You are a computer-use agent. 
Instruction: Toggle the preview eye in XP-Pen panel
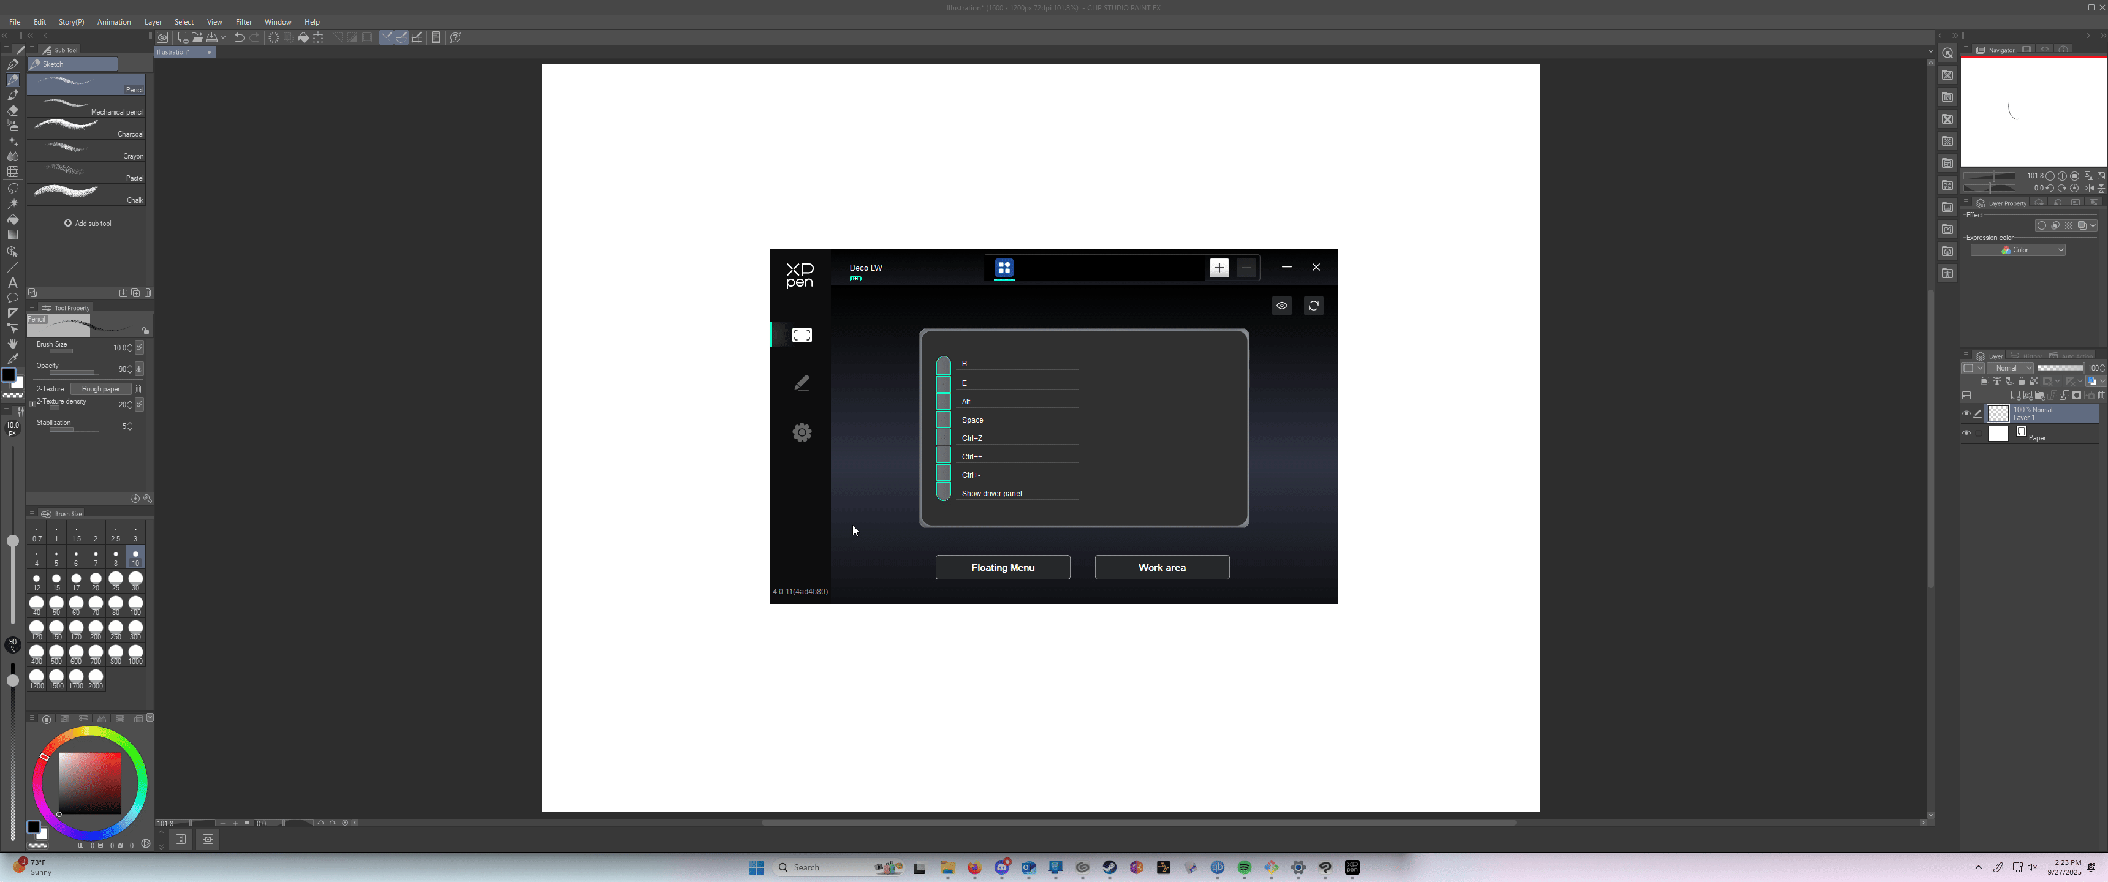(1281, 306)
